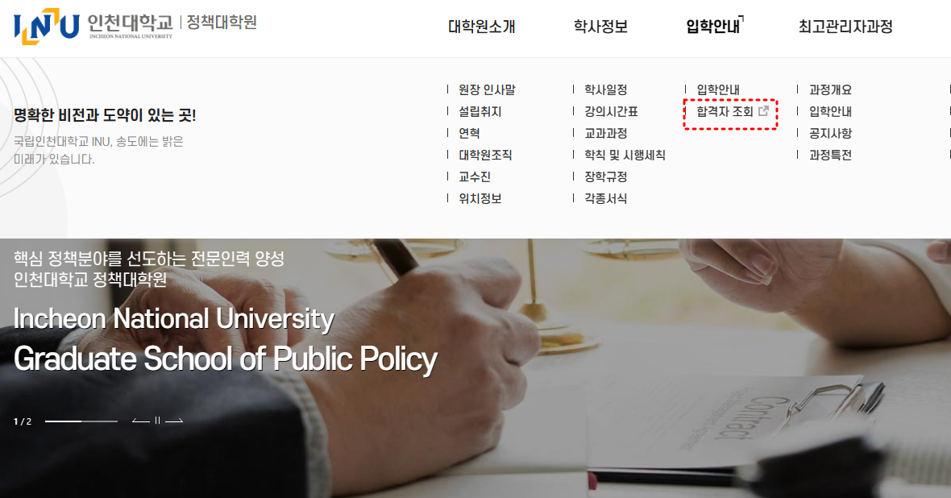Pause the banner slideshow

158,421
